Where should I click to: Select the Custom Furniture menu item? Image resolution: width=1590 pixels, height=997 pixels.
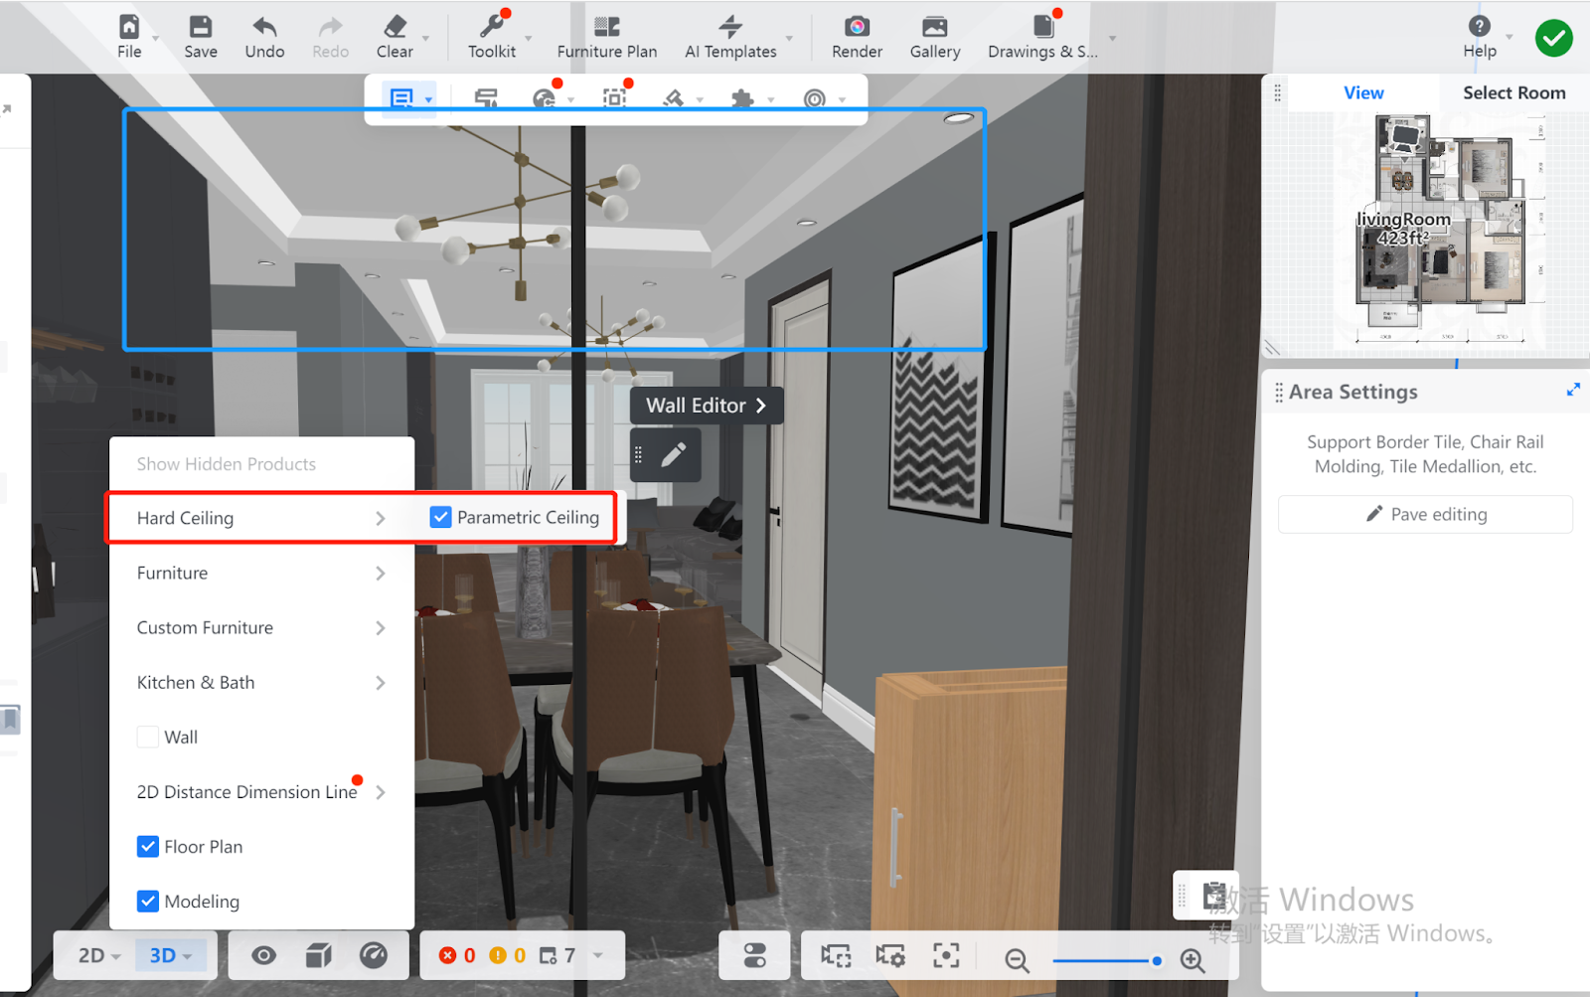261,627
